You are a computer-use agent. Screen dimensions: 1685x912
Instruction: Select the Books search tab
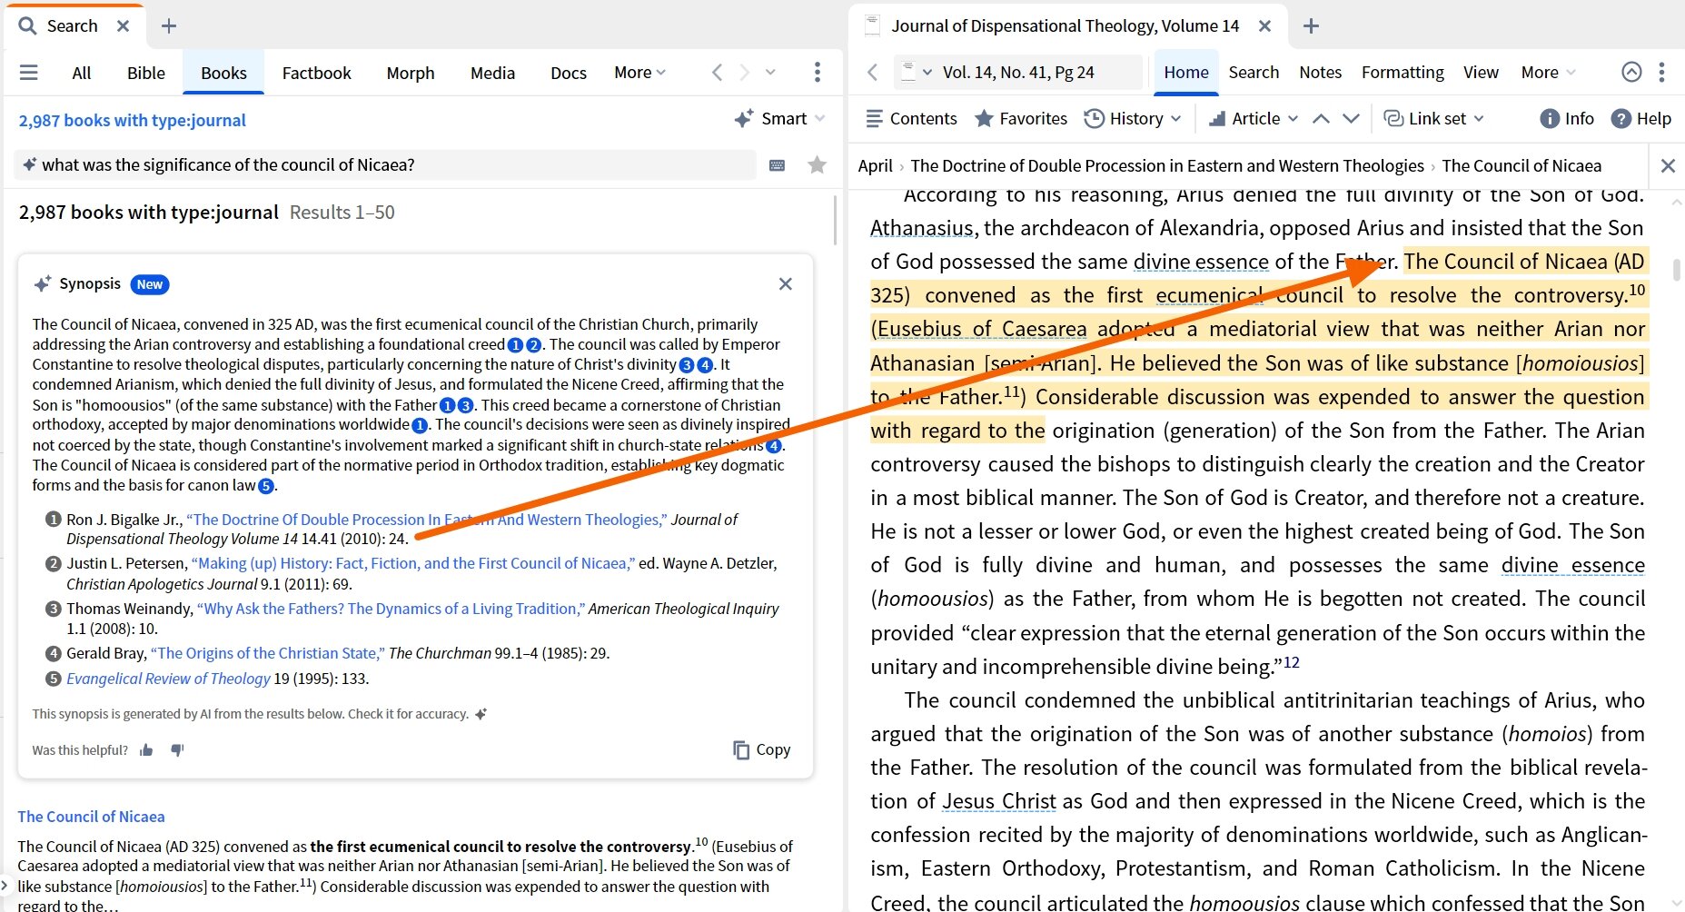click(x=223, y=73)
